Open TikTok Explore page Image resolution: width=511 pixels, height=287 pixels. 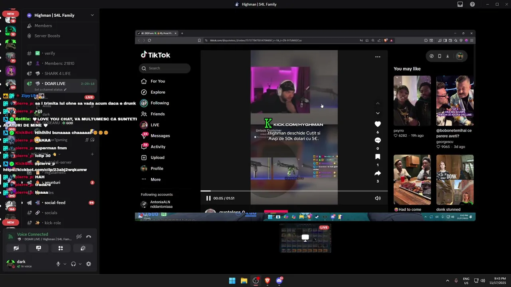point(158,92)
